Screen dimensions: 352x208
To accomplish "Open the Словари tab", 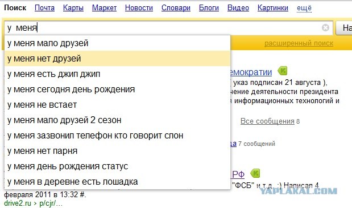I will click(x=176, y=8).
